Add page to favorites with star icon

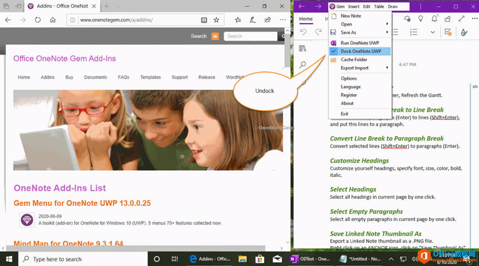click(x=217, y=19)
